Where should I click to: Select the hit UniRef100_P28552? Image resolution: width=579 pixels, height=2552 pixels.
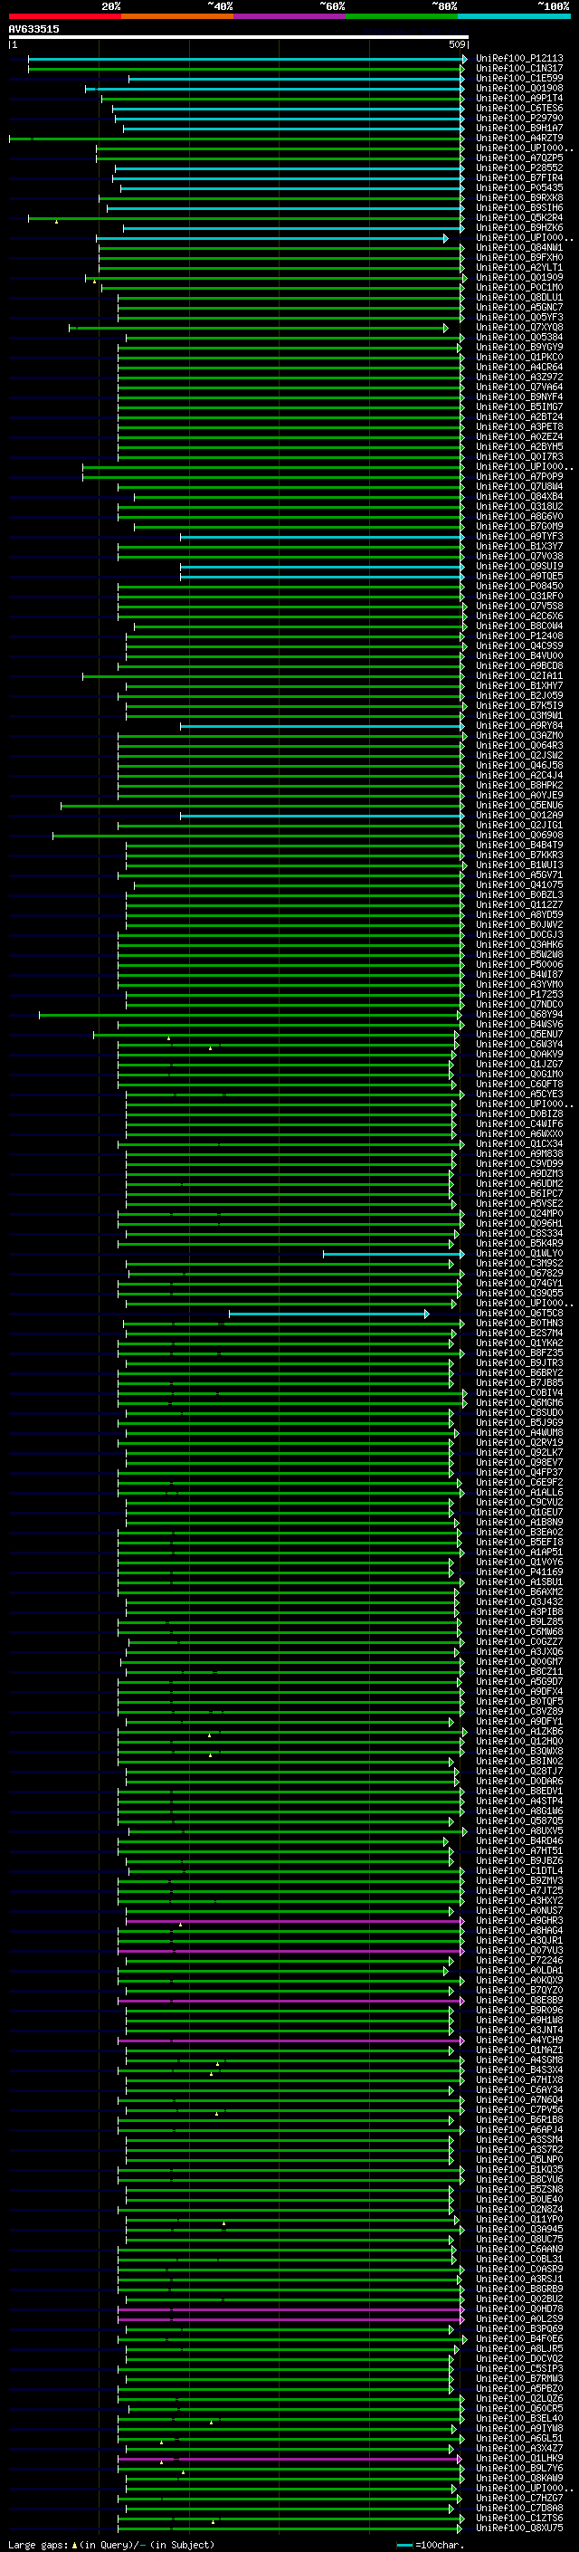click(x=519, y=167)
